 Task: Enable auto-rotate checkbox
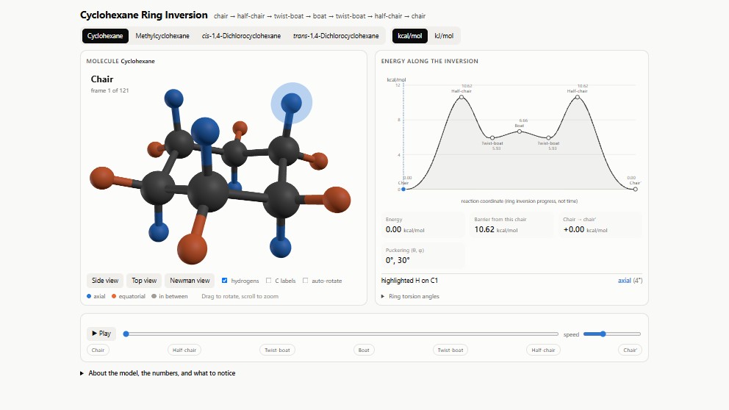(x=306, y=280)
